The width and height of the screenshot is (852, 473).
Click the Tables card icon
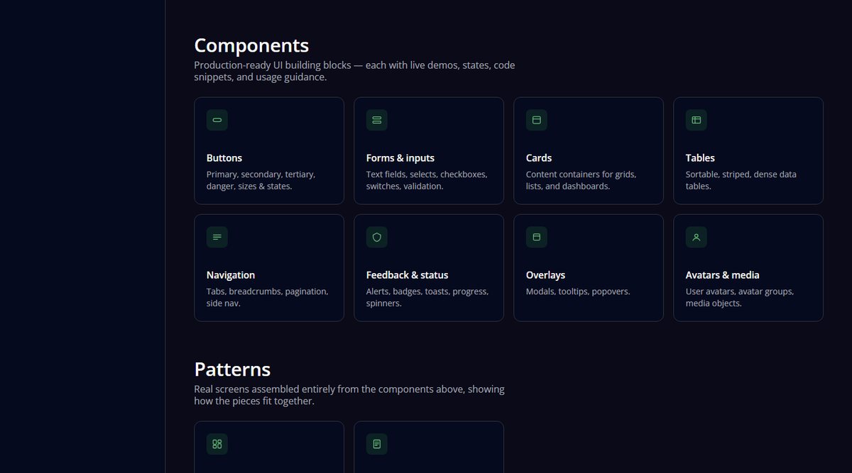(697, 120)
